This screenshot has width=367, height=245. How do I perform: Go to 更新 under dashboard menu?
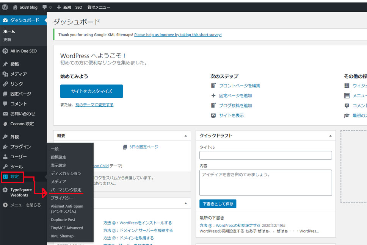7,40
